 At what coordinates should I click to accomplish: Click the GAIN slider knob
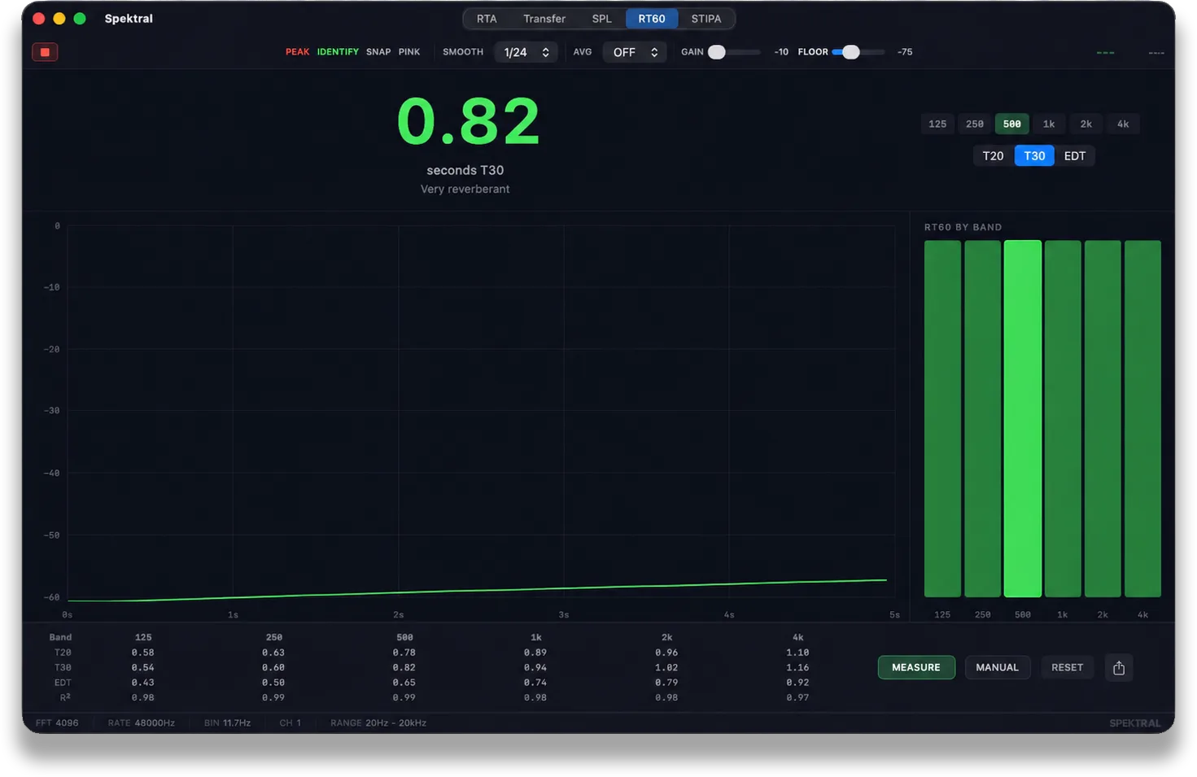pos(717,52)
